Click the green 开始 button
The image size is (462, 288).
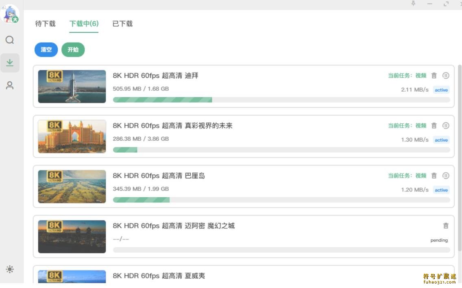point(73,49)
